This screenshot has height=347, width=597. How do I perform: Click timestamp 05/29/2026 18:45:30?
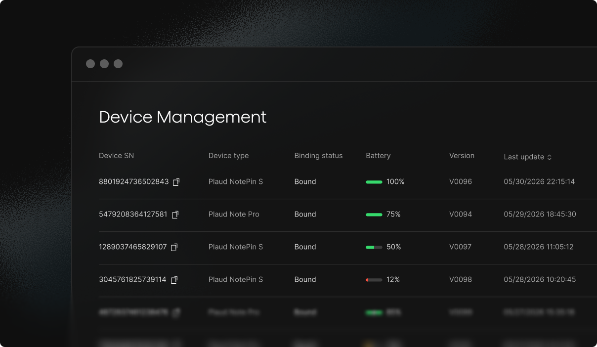540,215
